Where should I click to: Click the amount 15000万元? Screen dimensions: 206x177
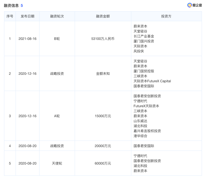point(103,116)
